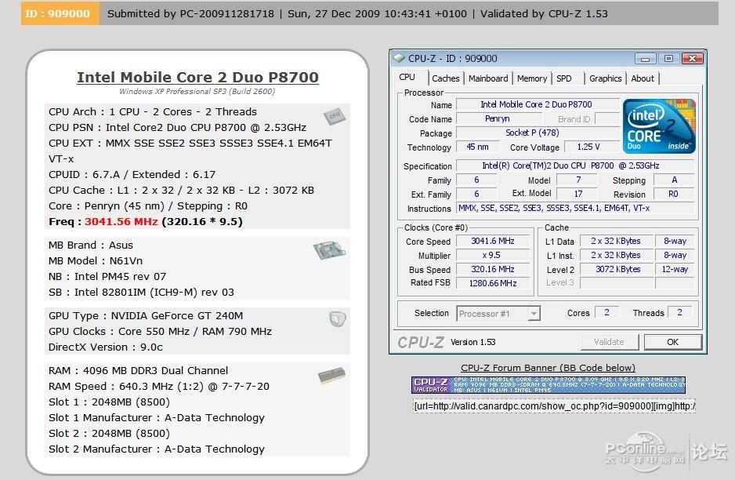This screenshot has height=480, width=735.
Task: Click the Specification field text
Action: [x=575, y=165]
